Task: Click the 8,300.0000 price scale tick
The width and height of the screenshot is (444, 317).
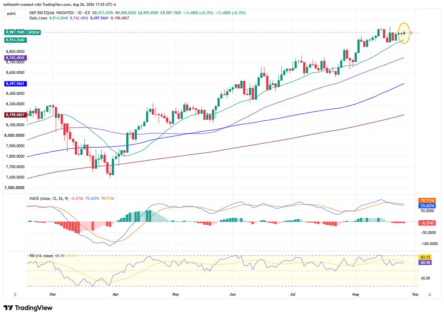Action: [15, 104]
